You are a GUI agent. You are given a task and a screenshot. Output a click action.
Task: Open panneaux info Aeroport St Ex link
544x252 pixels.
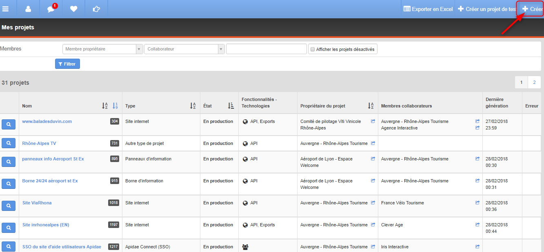tap(53, 159)
